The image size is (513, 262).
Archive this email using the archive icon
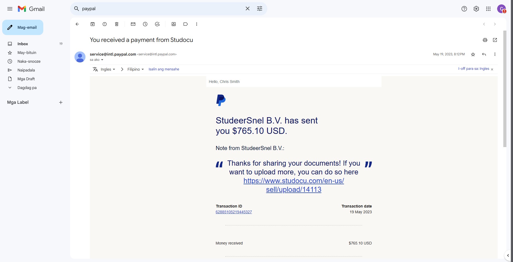93,24
